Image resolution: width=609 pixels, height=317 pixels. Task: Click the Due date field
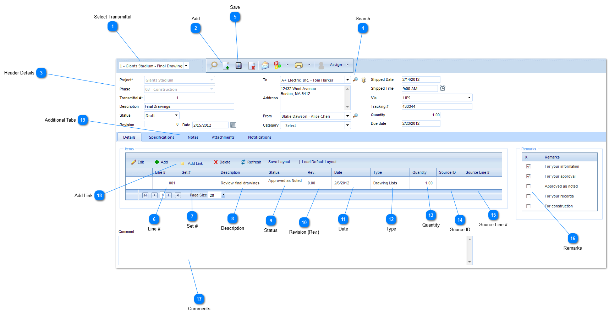pos(421,123)
